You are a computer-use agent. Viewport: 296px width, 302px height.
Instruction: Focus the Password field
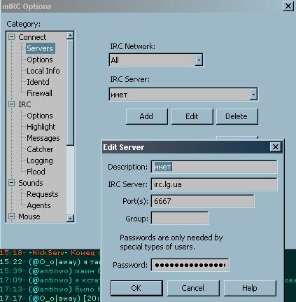click(190, 265)
